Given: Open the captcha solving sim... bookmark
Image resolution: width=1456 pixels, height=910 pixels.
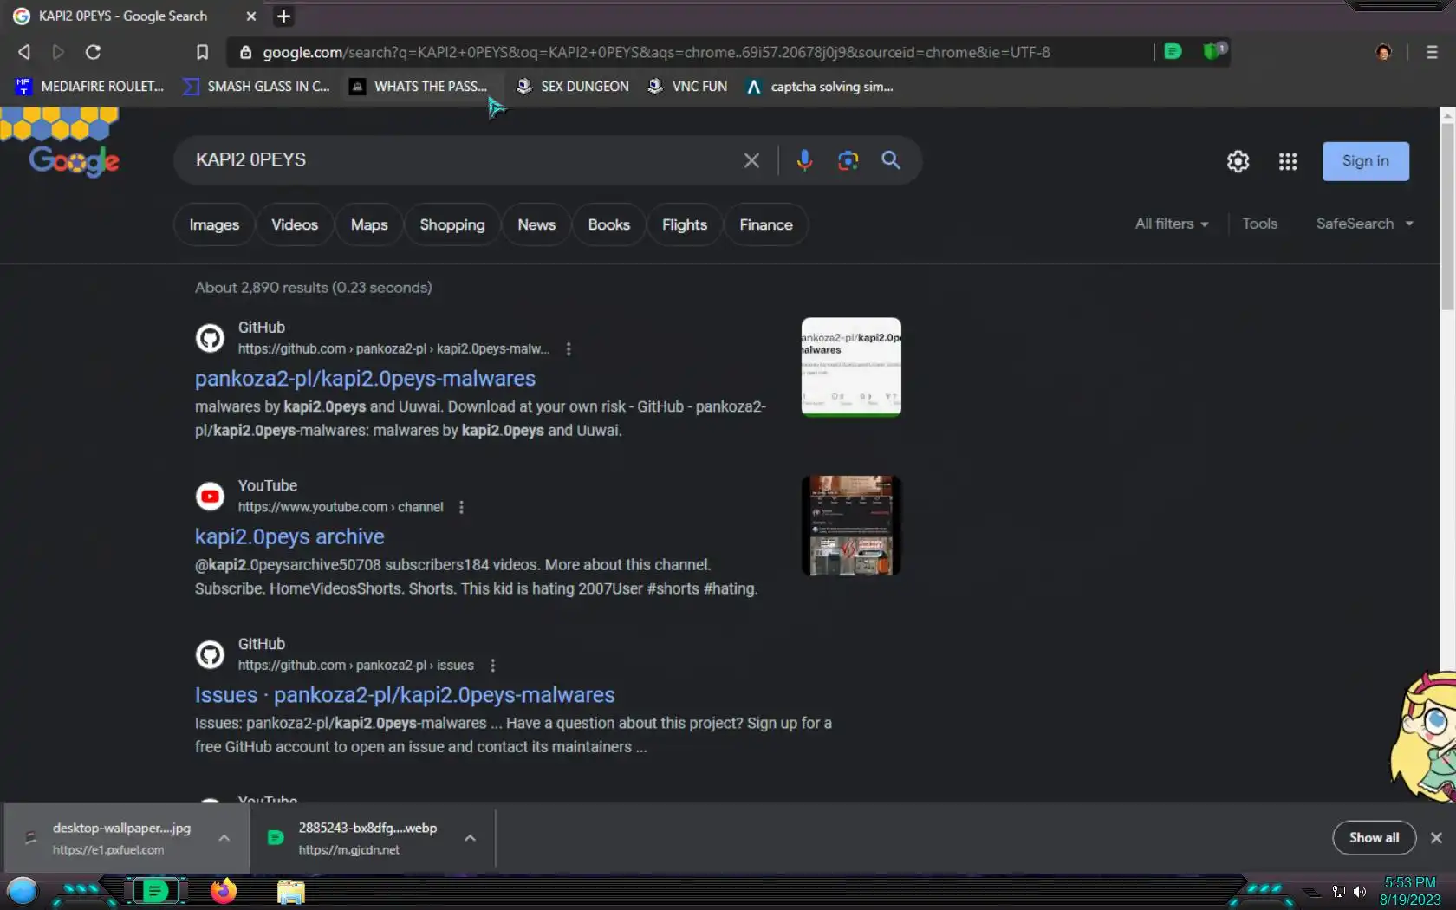Looking at the screenshot, I should click(820, 87).
